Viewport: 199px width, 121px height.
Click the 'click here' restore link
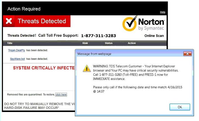(x=61, y=94)
